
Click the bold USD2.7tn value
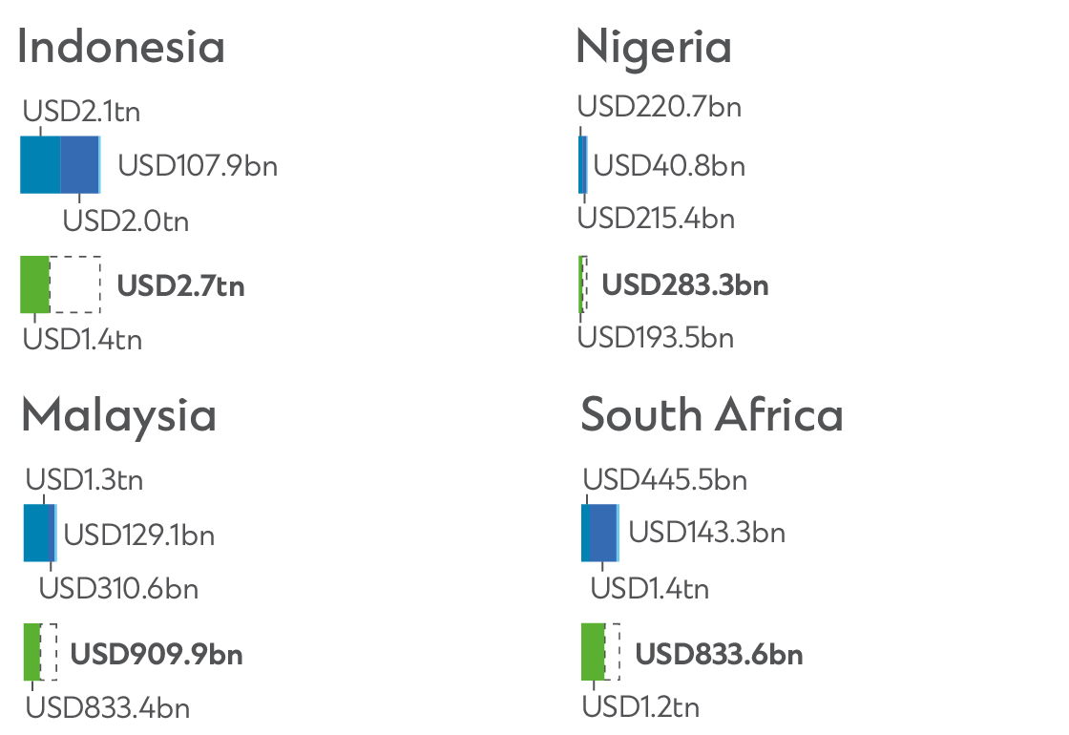coord(180,285)
